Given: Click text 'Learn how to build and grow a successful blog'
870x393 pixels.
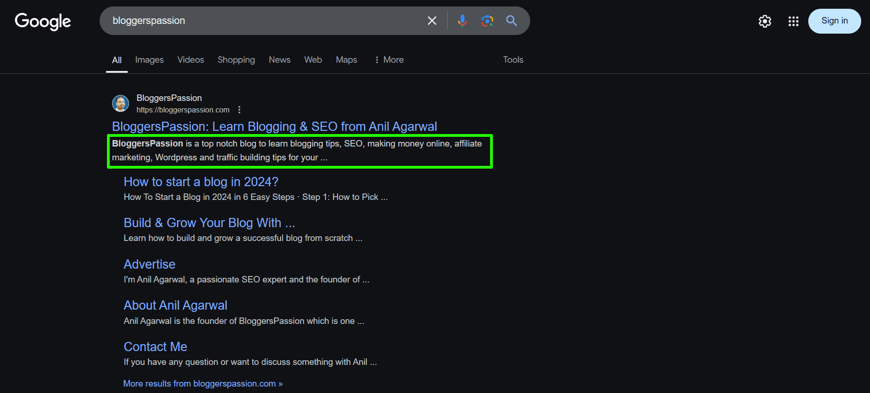Looking at the screenshot, I should coord(213,238).
